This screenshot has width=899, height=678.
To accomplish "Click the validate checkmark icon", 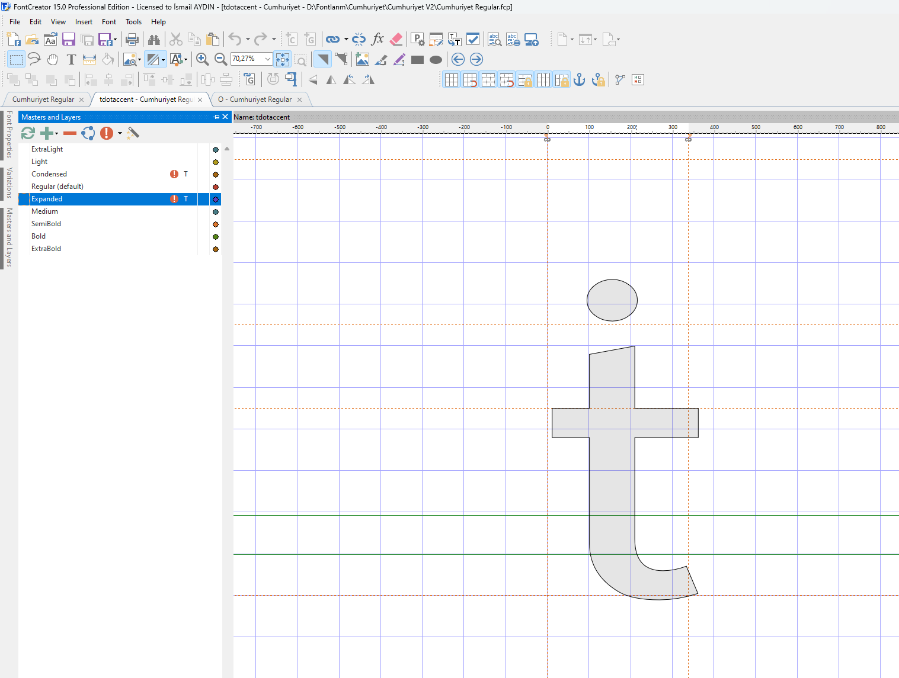I will coord(473,40).
